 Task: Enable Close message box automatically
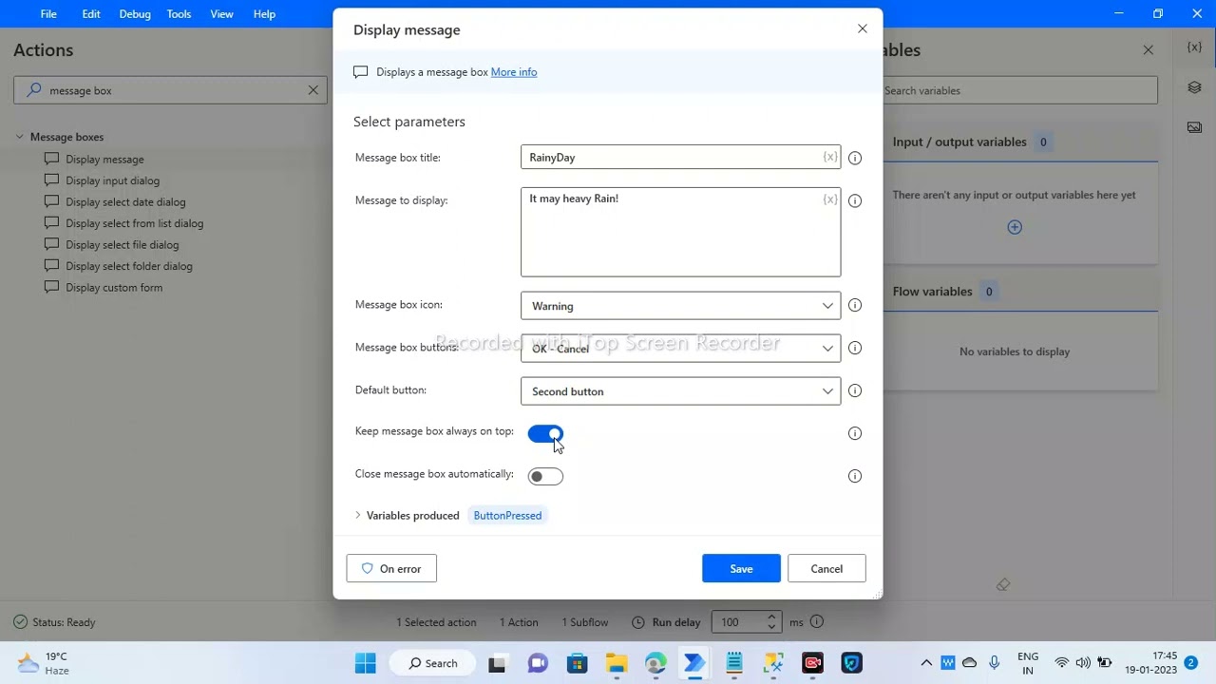coord(545,477)
